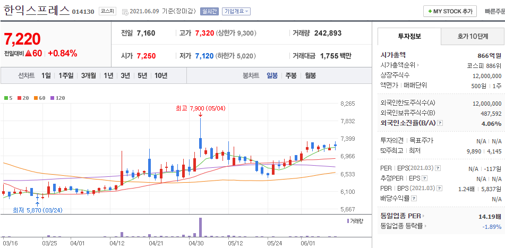This screenshot has width=505, height=248.
Task: Expand the 동일업종 PER arrow link
Action: (x=423, y=216)
